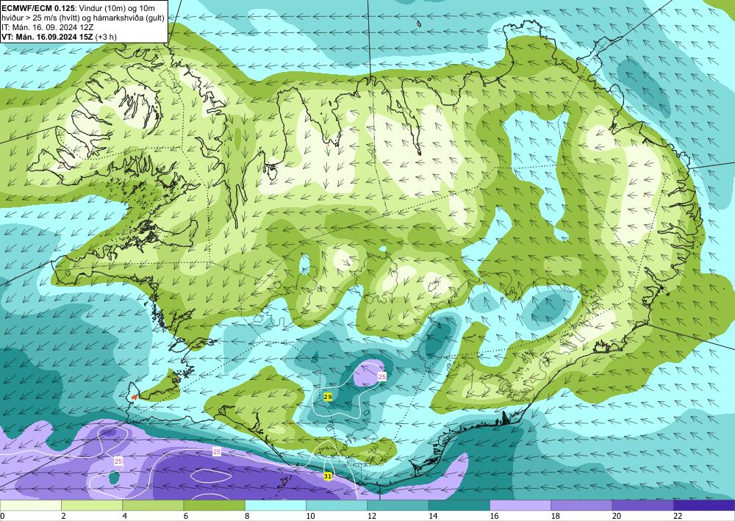Click the "VT: Mán. 16.09.2024 15Z" valid time

pyautogui.click(x=47, y=37)
